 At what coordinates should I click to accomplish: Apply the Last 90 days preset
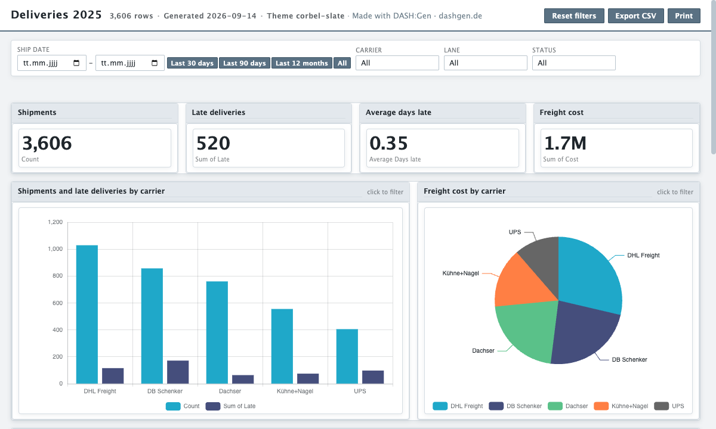[x=245, y=63]
